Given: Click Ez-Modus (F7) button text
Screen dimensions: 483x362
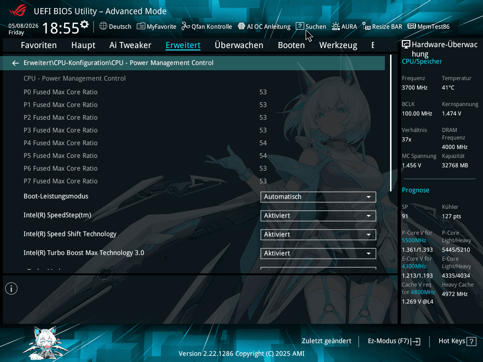Looking at the screenshot, I should [x=388, y=341].
